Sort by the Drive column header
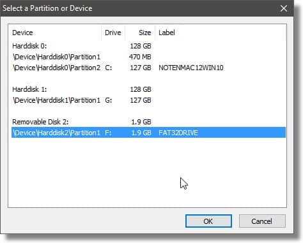 pos(113,33)
